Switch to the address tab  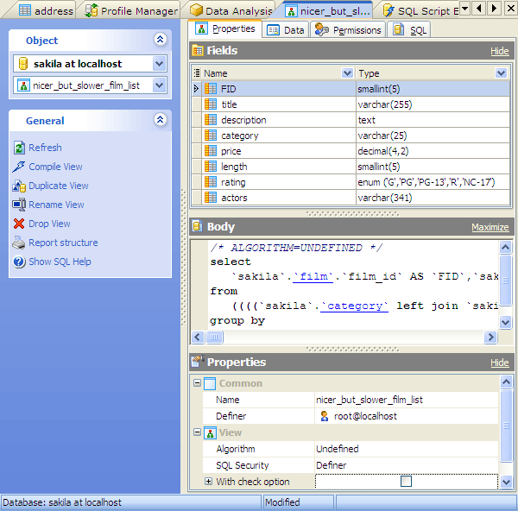pyautogui.click(x=46, y=11)
